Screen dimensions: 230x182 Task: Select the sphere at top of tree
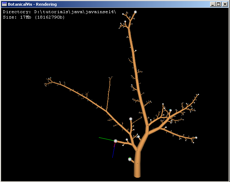135,12
